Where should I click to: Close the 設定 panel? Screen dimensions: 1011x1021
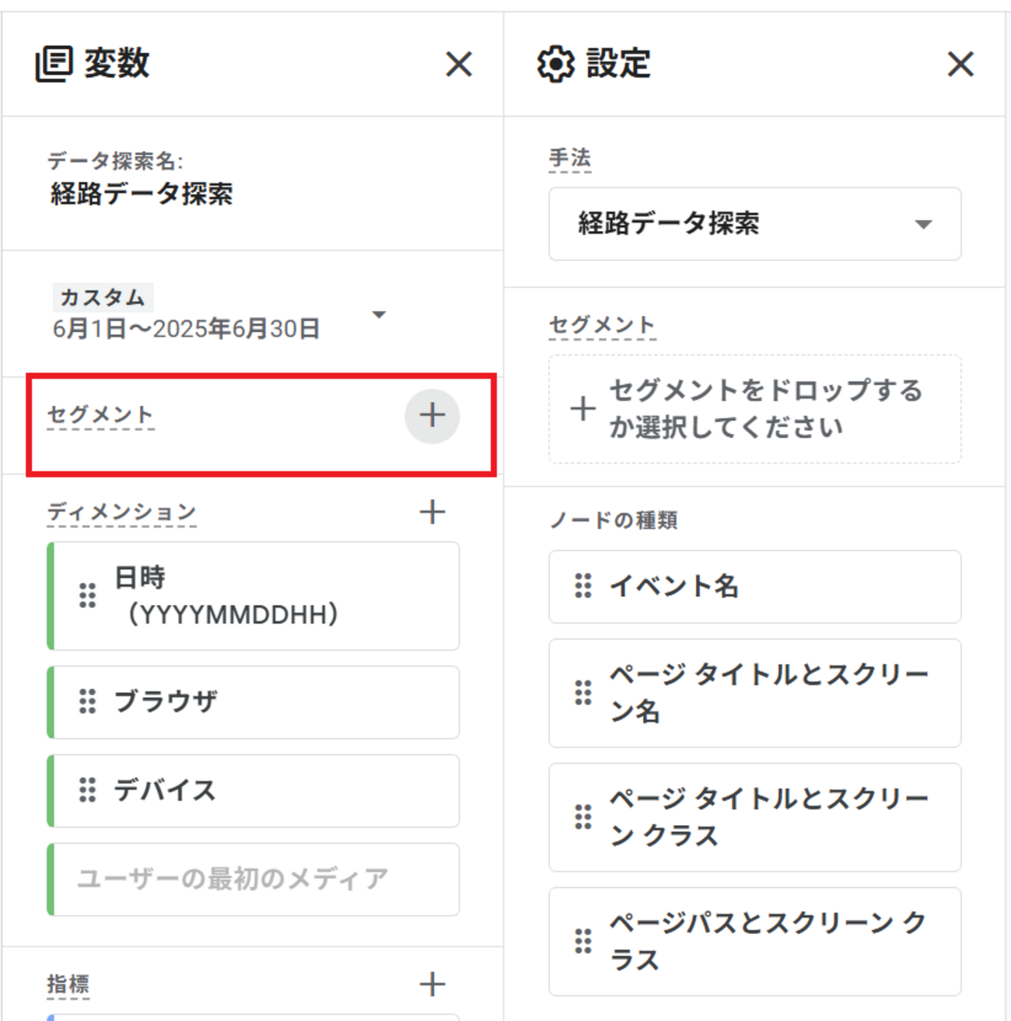(x=960, y=65)
